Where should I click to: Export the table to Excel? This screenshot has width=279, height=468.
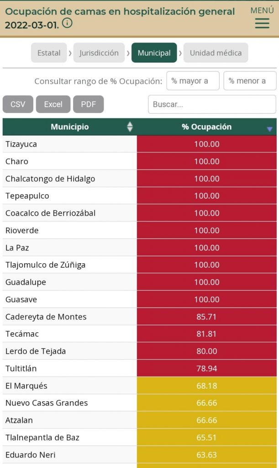tap(53, 104)
